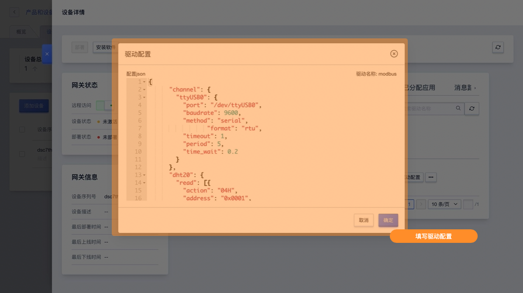
Task: Open the 10 条/页 page size dropdown
Action: tap(444, 204)
